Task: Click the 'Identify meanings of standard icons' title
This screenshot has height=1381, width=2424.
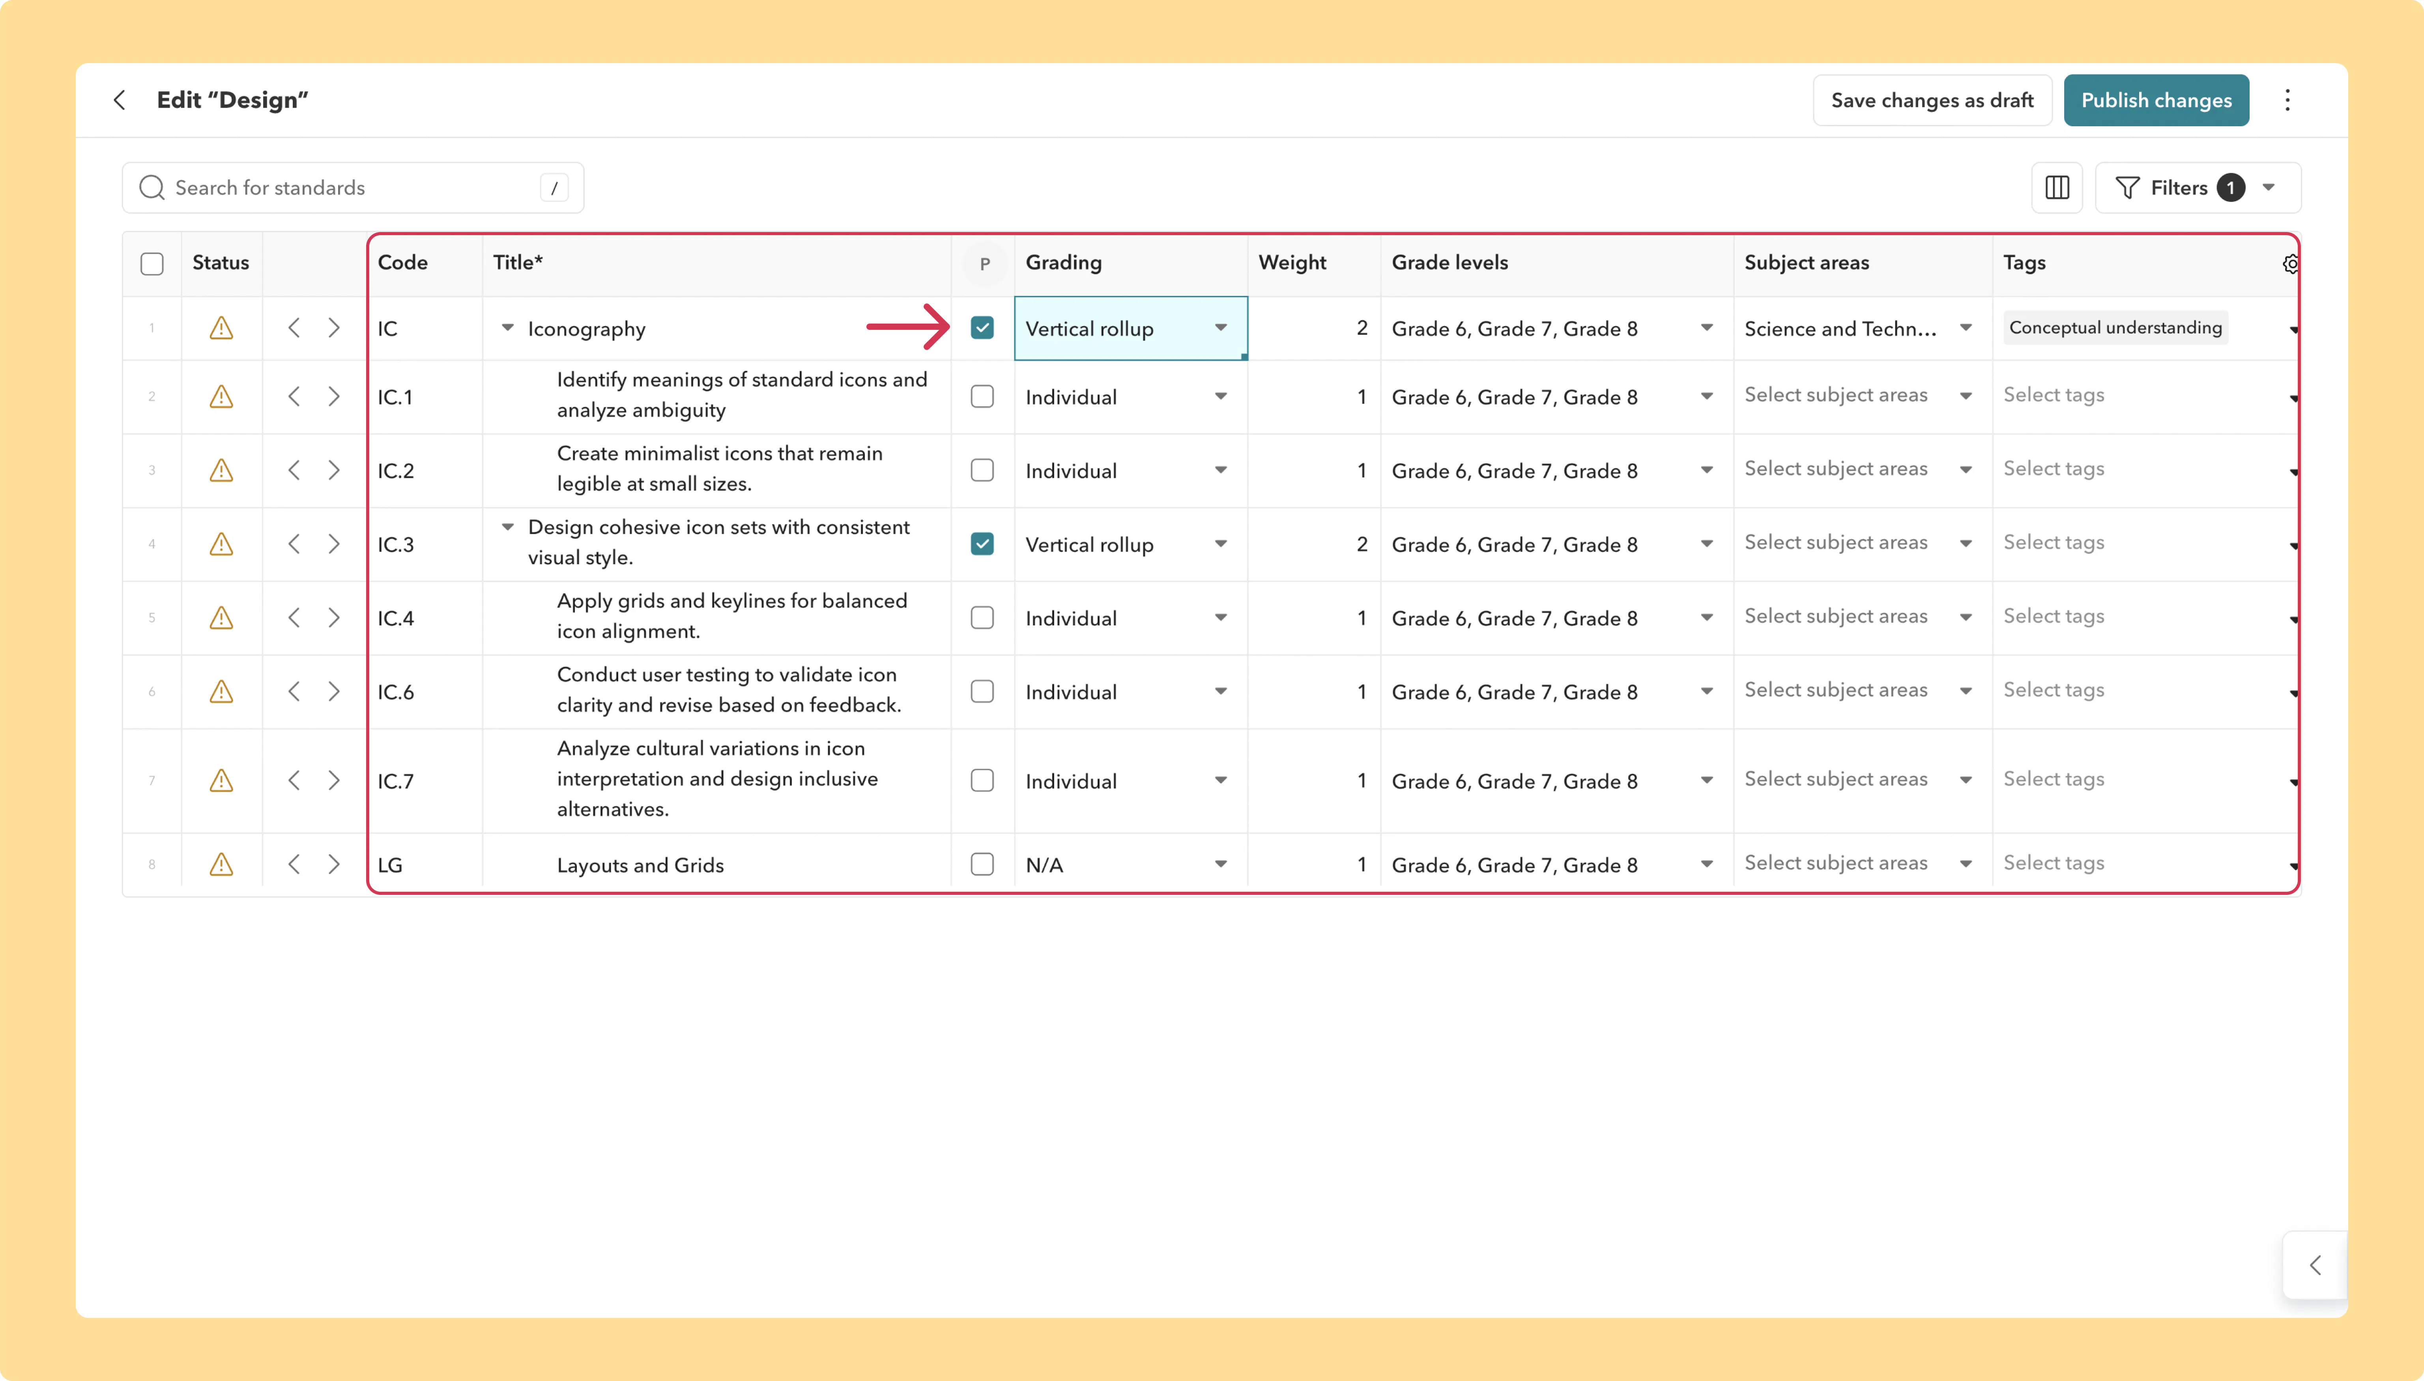Action: point(742,395)
